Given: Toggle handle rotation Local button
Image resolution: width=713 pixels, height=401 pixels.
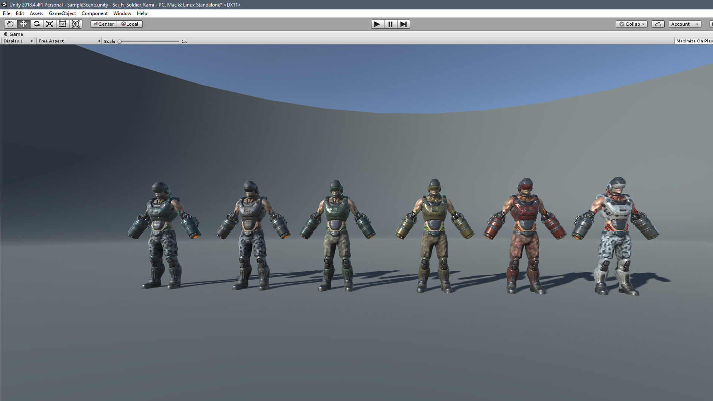Looking at the screenshot, I should point(130,24).
